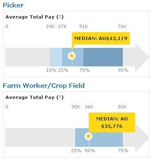This screenshot has height=160, width=152.
Task: Open the Farm Worker/Crop Field link
Action: 44,86
